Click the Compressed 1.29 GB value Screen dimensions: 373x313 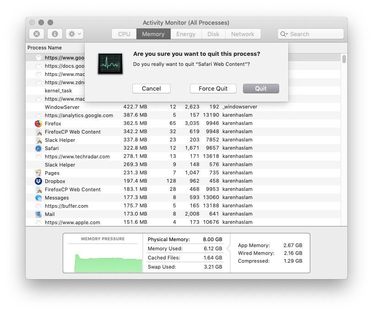[x=293, y=261]
